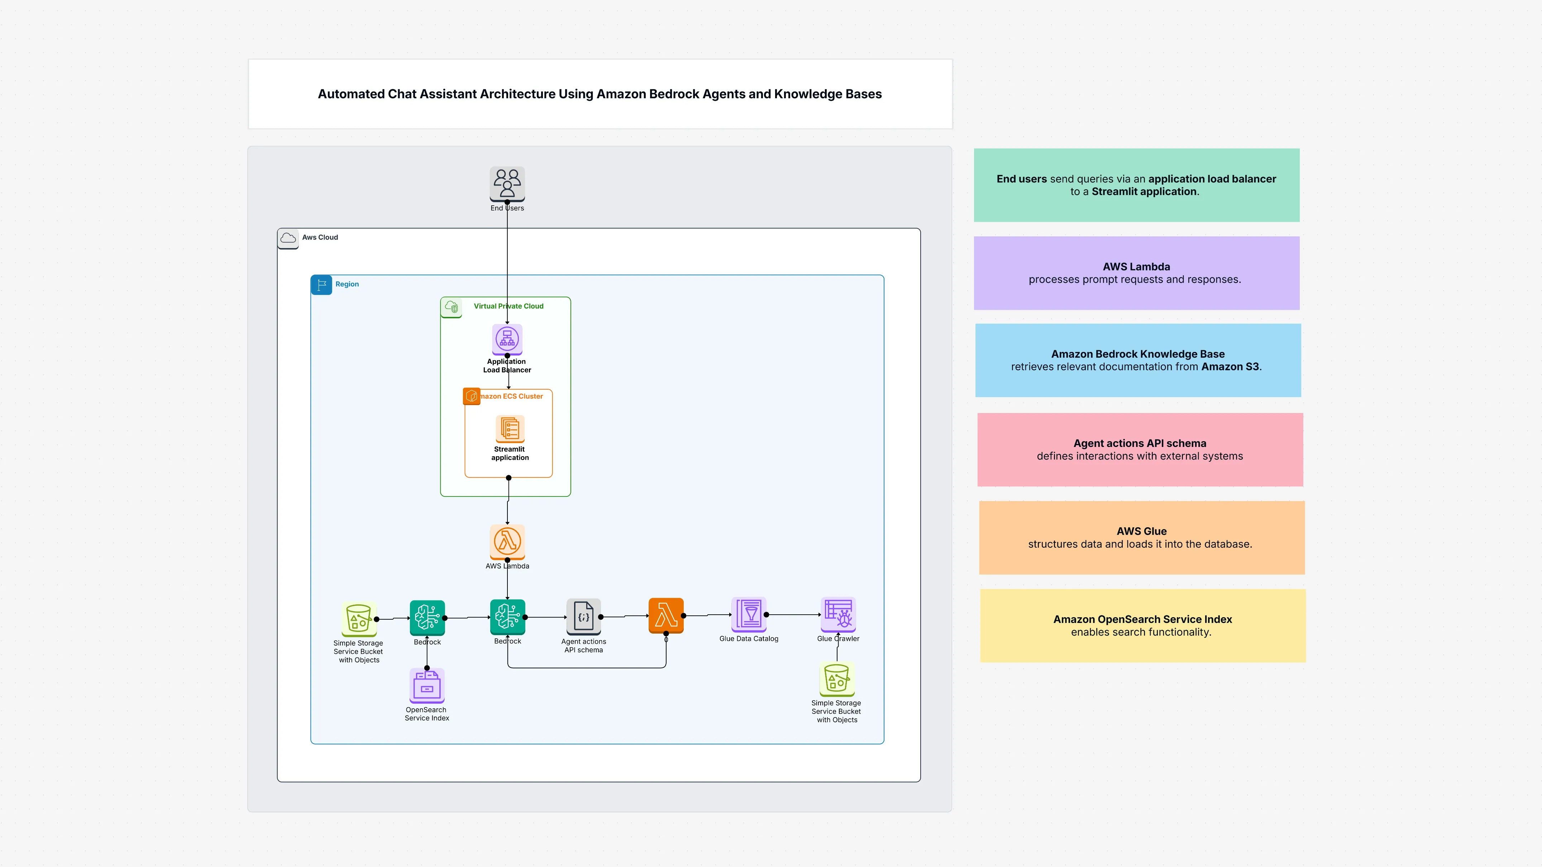Select the Amazon ECS Cluster icon
The image size is (1542, 867).
point(472,396)
